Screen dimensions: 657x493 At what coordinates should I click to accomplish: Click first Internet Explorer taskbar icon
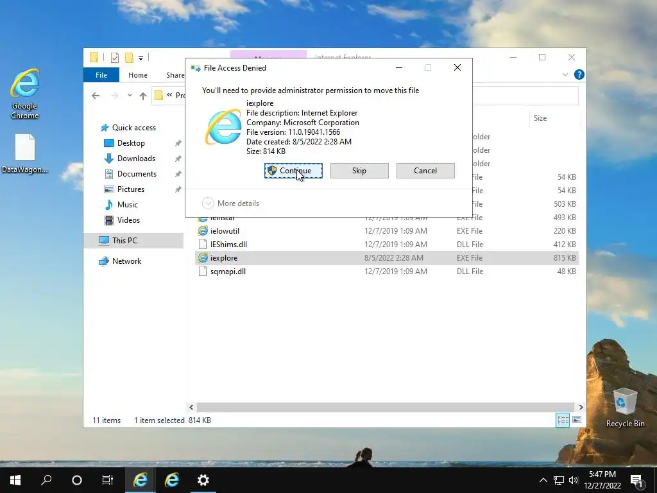click(141, 480)
